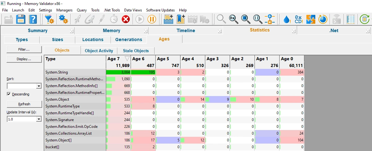Click the blue column lines data view icon

(x=351, y=19)
